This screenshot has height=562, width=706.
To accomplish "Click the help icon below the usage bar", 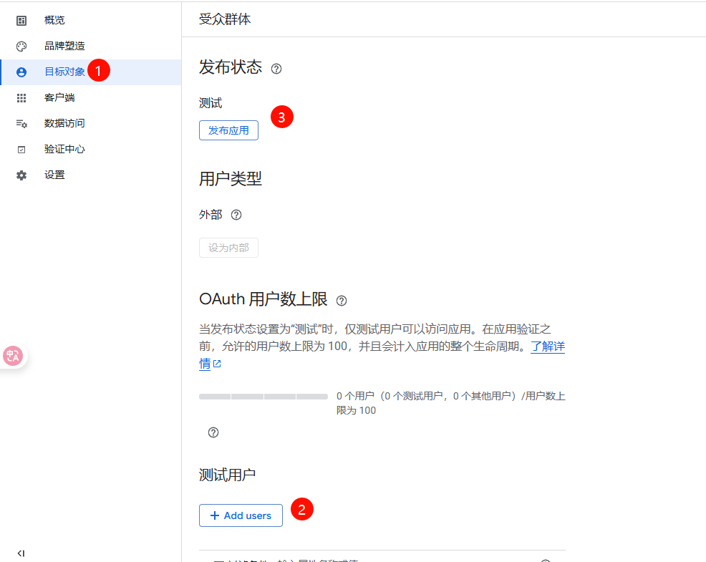I will 213,432.
